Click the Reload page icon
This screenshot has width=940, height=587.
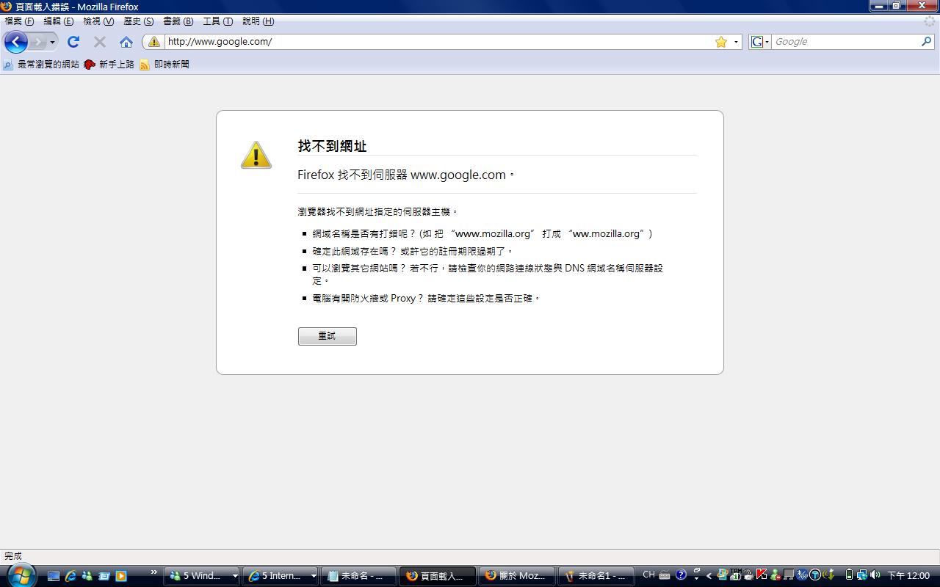click(x=73, y=42)
